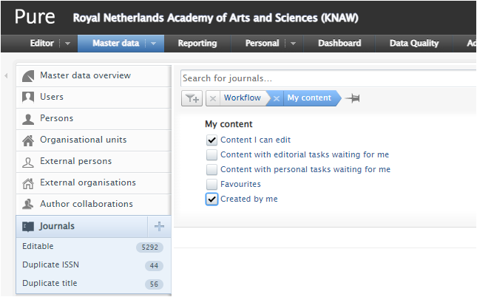This screenshot has height=297, width=477.
Task: Open Users section in sidebar
Action: pos(52,97)
